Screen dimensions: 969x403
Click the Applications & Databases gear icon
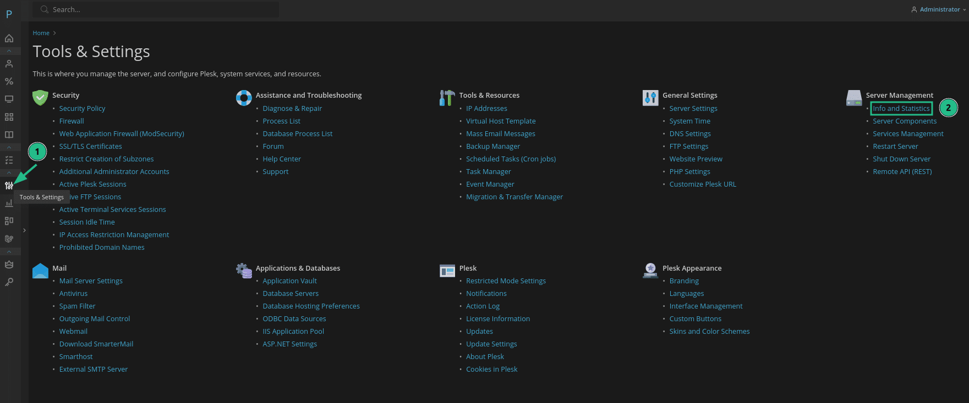coord(244,271)
